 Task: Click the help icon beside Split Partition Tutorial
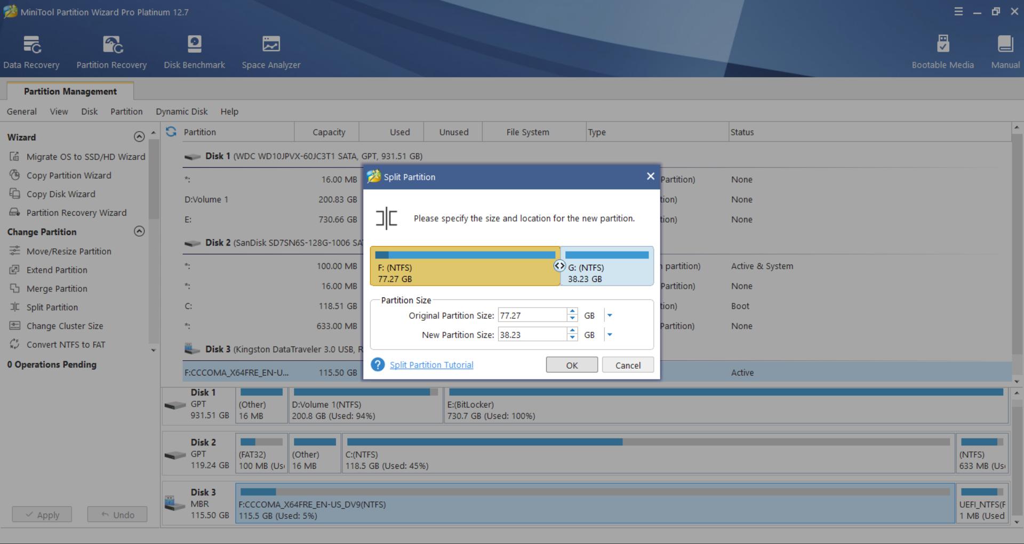click(378, 365)
